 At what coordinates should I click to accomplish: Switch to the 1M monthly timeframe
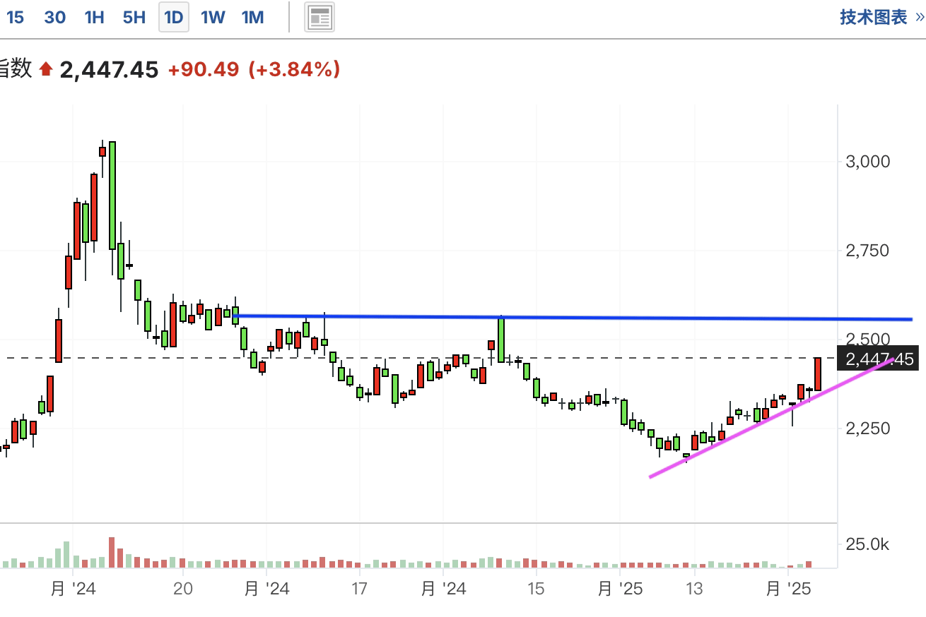pyautogui.click(x=252, y=17)
